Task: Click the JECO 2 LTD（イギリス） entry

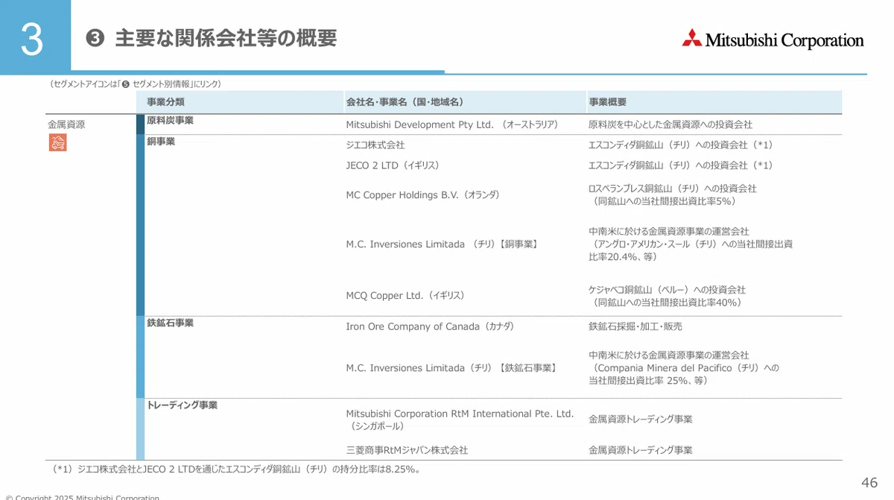Action: pyautogui.click(x=393, y=165)
